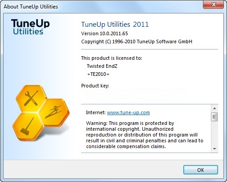Click the OK button
227x182 pixels.
pos(201,170)
